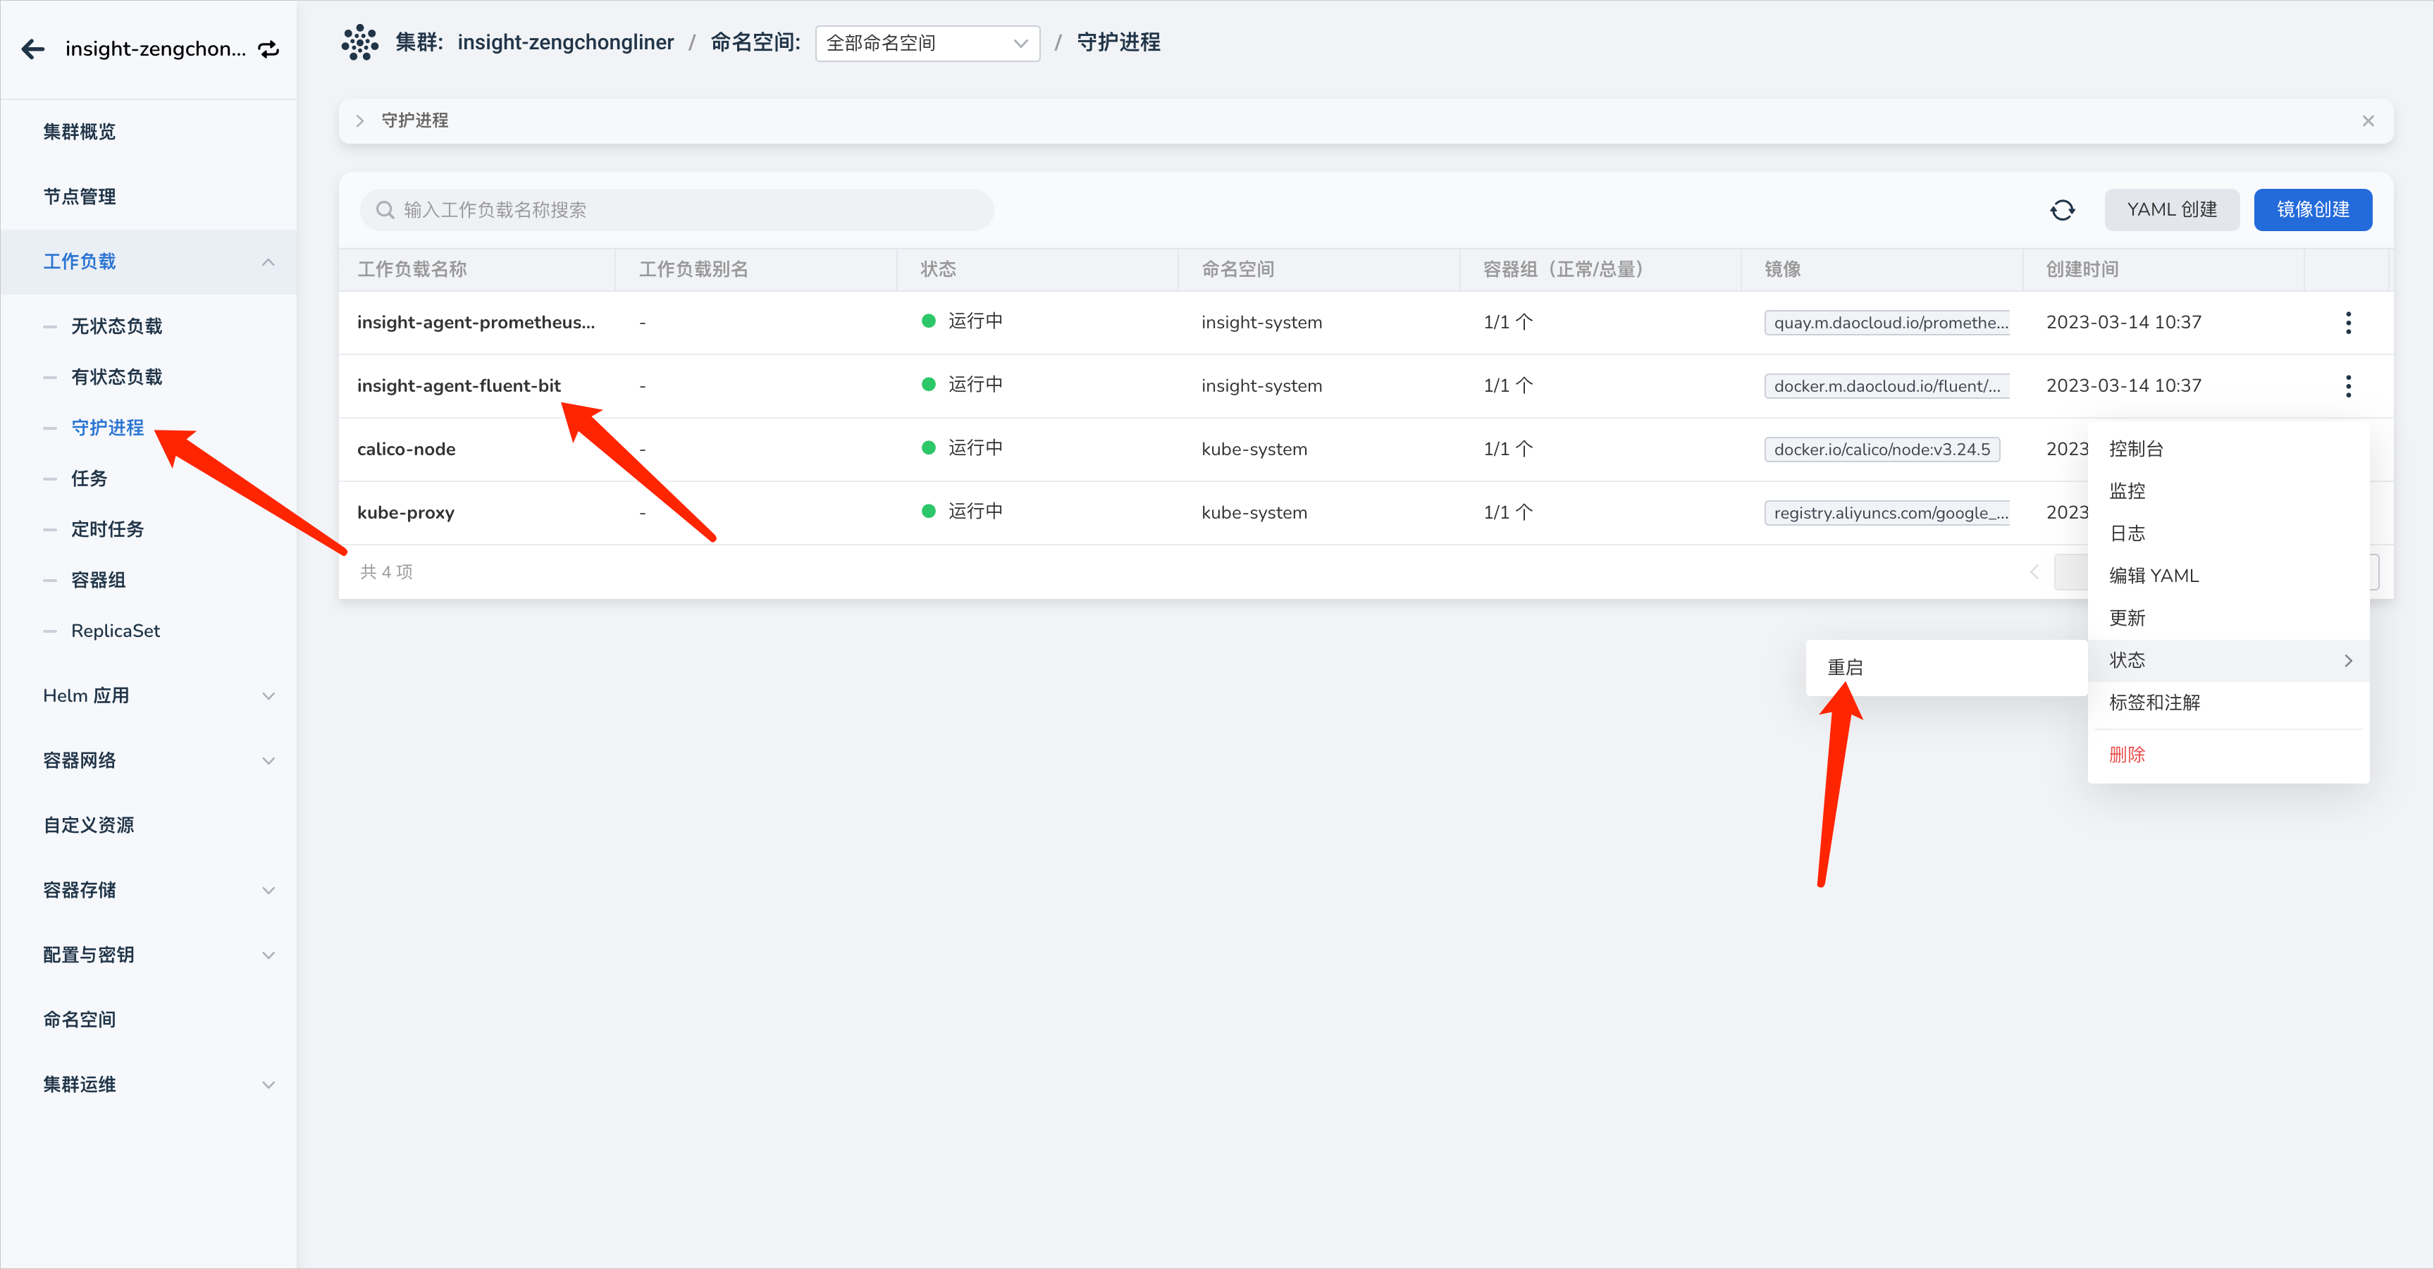Go to 容器组 in the sidebar
This screenshot has height=1269, width=2434.
point(98,580)
